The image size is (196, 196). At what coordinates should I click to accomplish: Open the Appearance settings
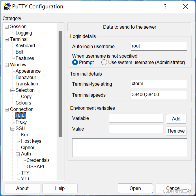[x=28, y=71]
